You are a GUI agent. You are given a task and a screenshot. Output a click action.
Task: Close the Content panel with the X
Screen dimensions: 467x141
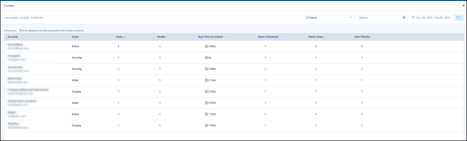coord(463,5)
